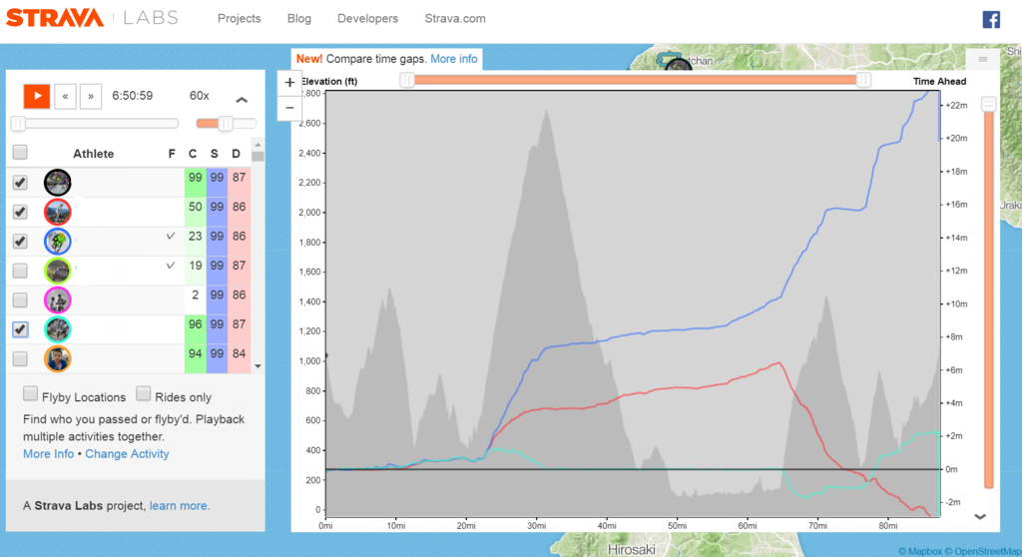Go to Strava.com from the header
This screenshot has width=1022, height=557.
[455, 18]
